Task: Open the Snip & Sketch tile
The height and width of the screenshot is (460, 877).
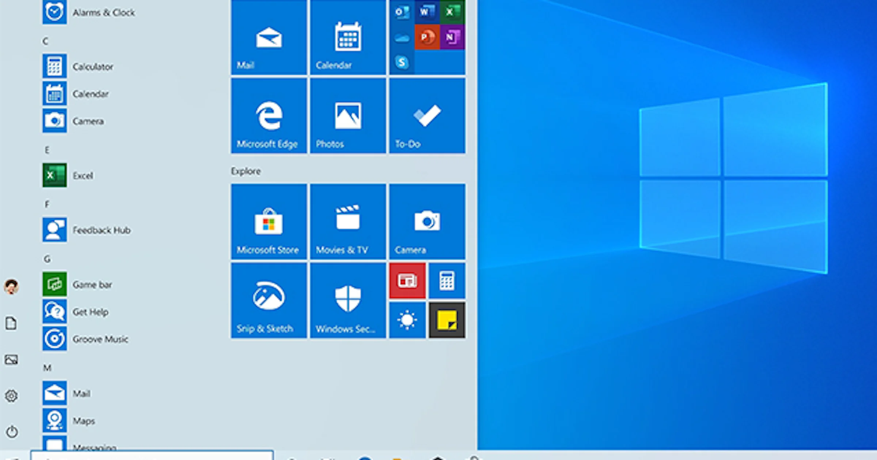Action: tap(269, 300)
